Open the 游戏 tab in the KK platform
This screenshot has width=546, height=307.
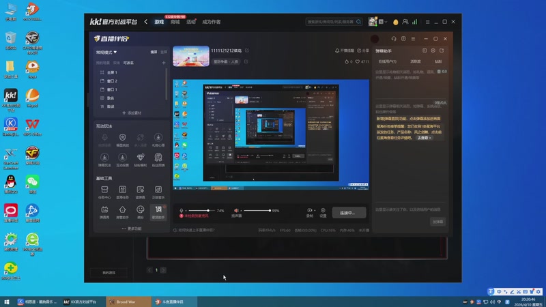(x=159, y=22)
